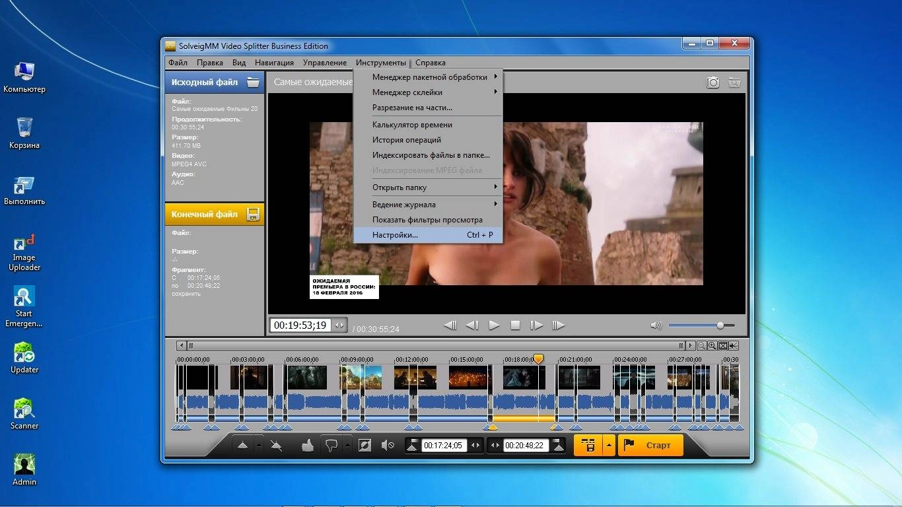The width and height of the screenshot is (902, 507).
Task: Cut out selected fragment with thumbs-down
Action: coord(331,446)
